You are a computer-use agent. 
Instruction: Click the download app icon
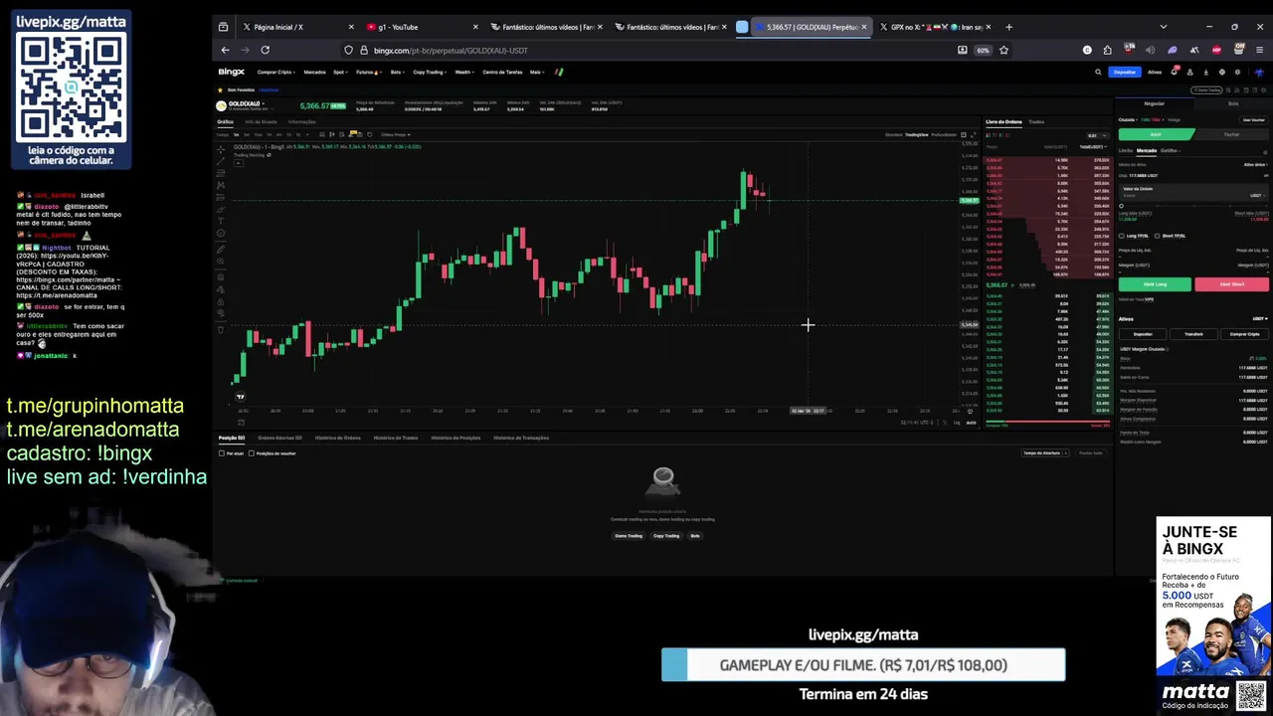(x=1206, y=72)
